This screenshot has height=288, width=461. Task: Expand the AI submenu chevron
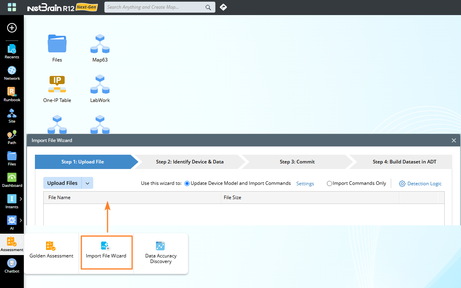[21, 221]
